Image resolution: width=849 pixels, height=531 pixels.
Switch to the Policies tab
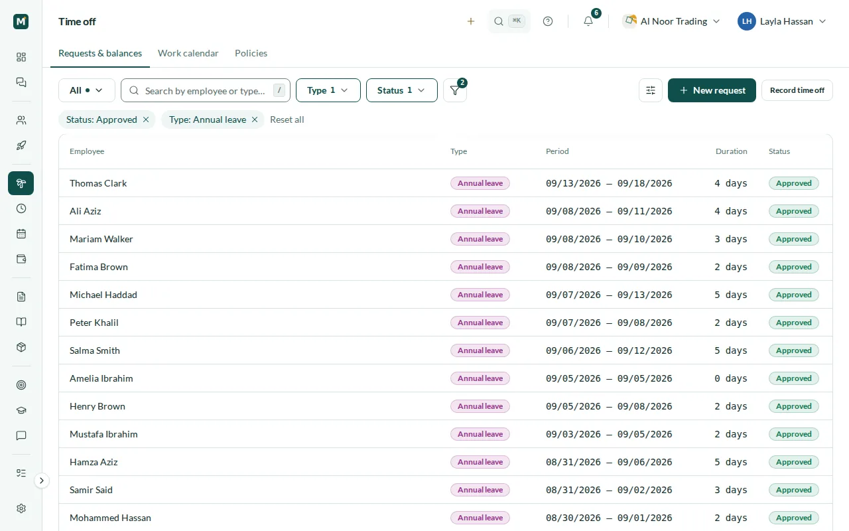251,53
